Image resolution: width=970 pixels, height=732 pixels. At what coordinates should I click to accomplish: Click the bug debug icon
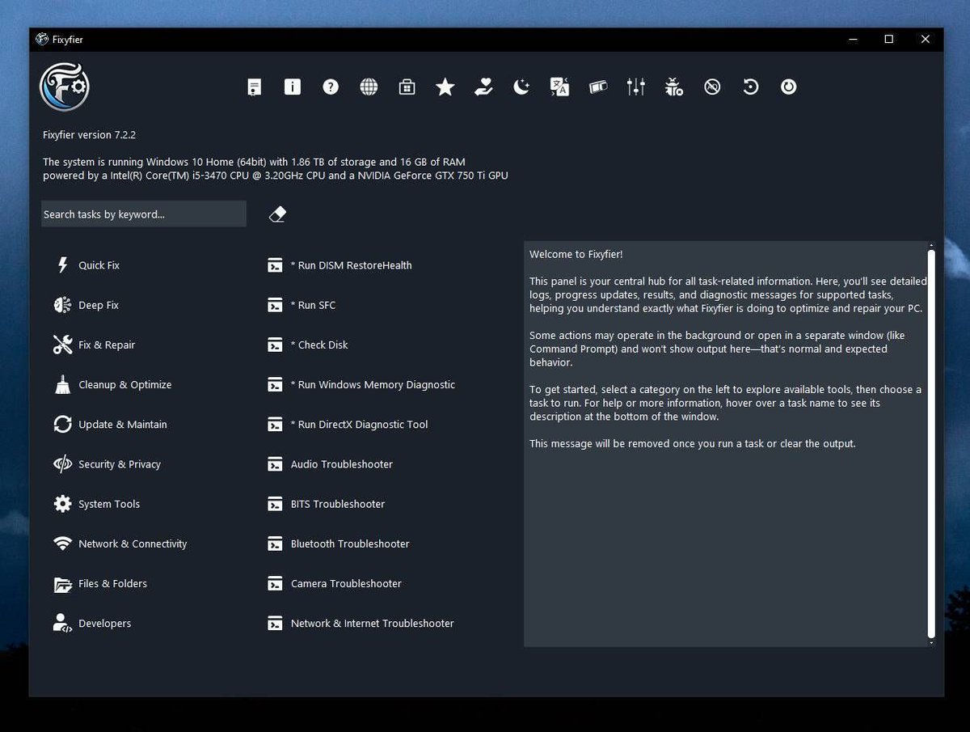674,87
